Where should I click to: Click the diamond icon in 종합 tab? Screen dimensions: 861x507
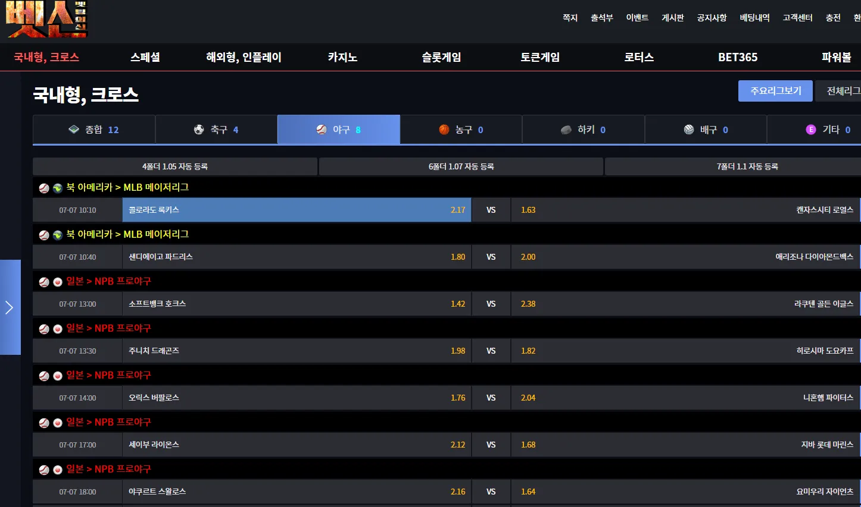tap(74, 130)
